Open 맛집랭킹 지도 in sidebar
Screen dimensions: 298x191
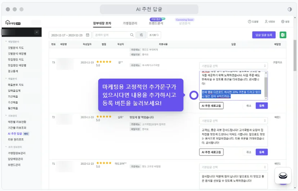[16, 59]
